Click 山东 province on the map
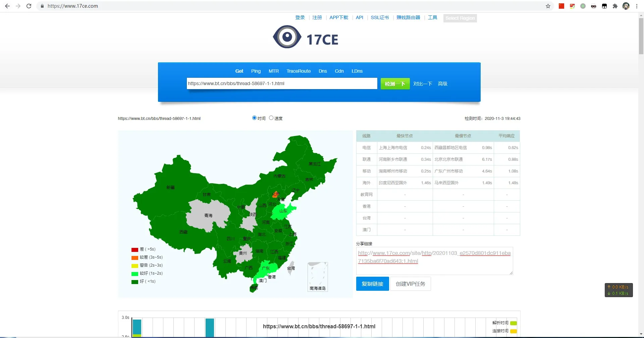The width and height of the screenshot is (644, 338). click(283, 211)
